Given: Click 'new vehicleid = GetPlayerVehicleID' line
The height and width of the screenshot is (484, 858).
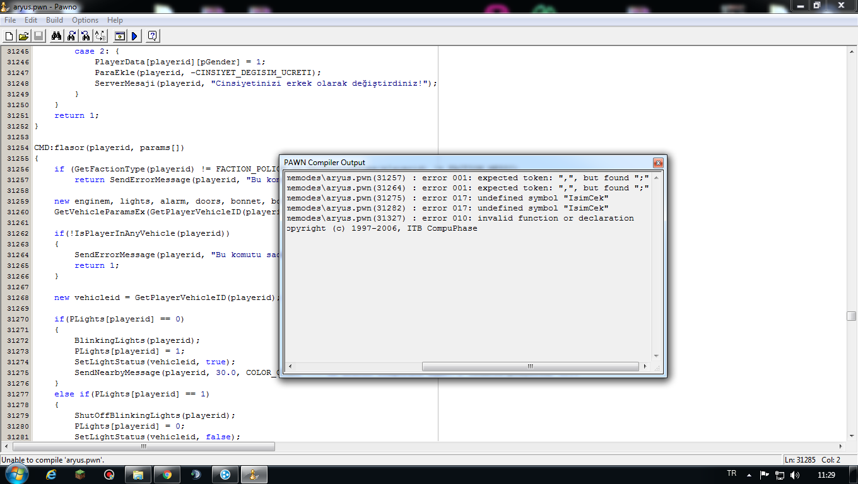Looking at the screenshot, I should pos(167,297).
